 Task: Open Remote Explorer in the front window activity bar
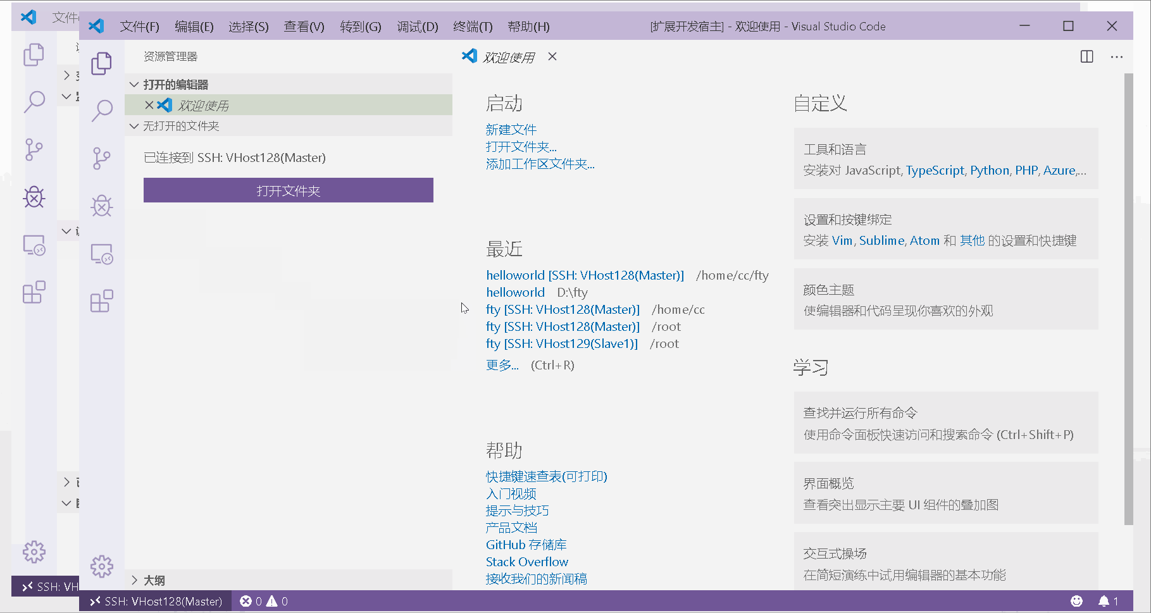click(x=101, y=254)
